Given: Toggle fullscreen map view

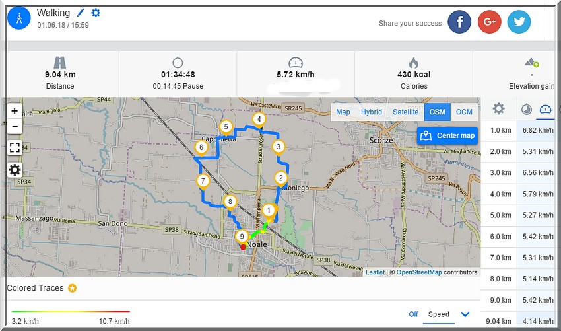Looking at the screenshot, I should point(15,147).
